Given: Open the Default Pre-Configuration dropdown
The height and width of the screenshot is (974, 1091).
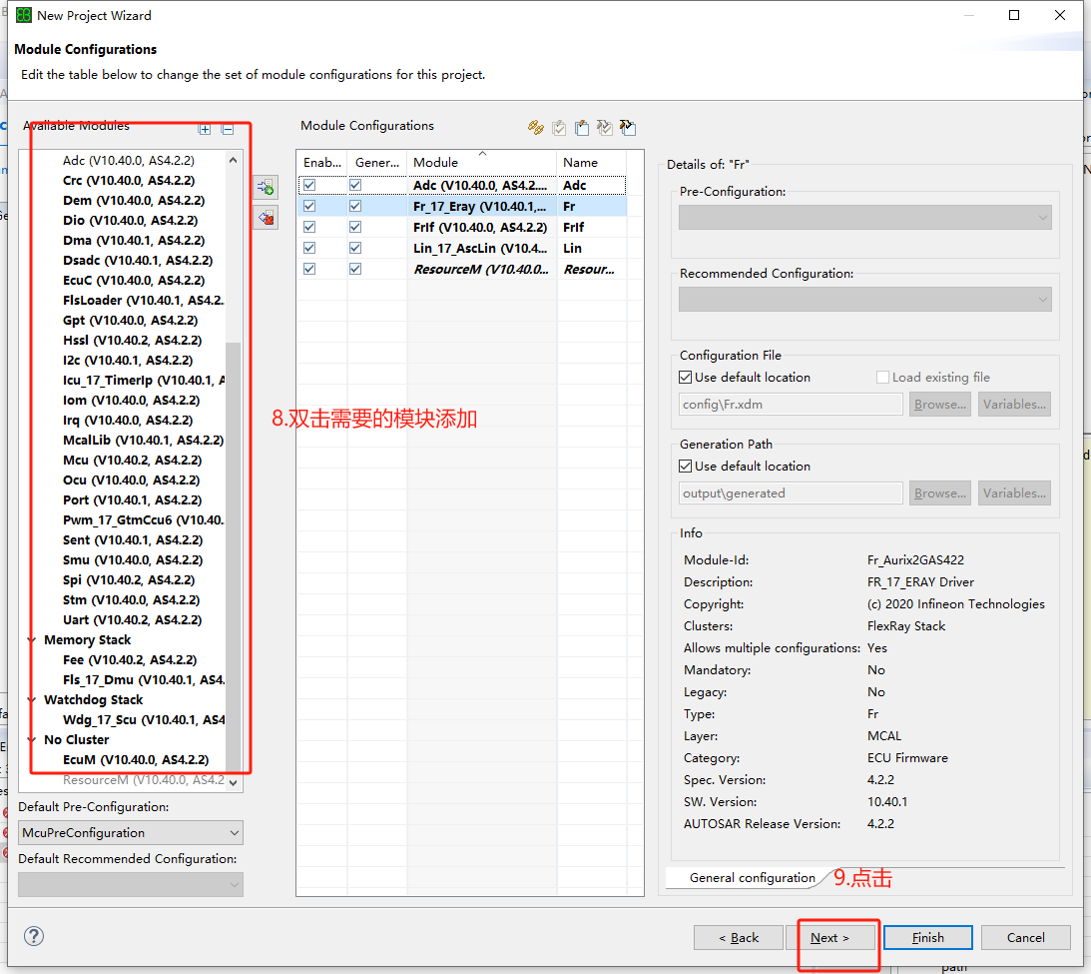Looking at the screenshot, I should pos(131,832).
